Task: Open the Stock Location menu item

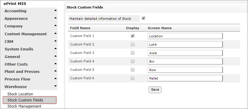Action: (20, 94)
